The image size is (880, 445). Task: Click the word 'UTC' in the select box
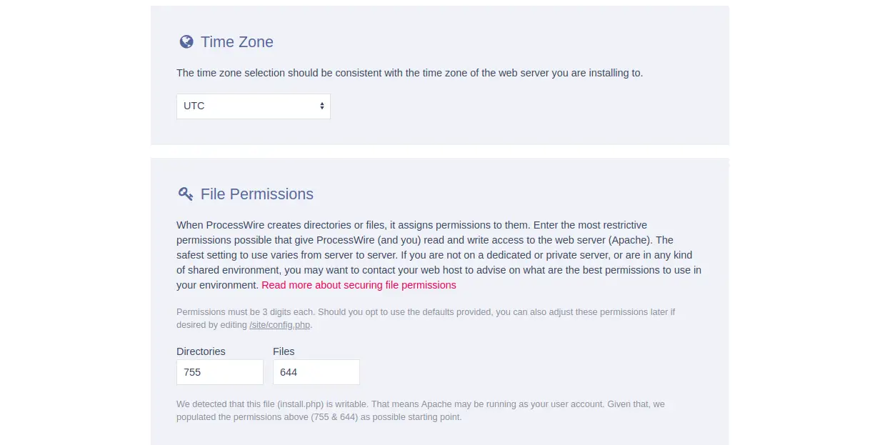point(194,106)
